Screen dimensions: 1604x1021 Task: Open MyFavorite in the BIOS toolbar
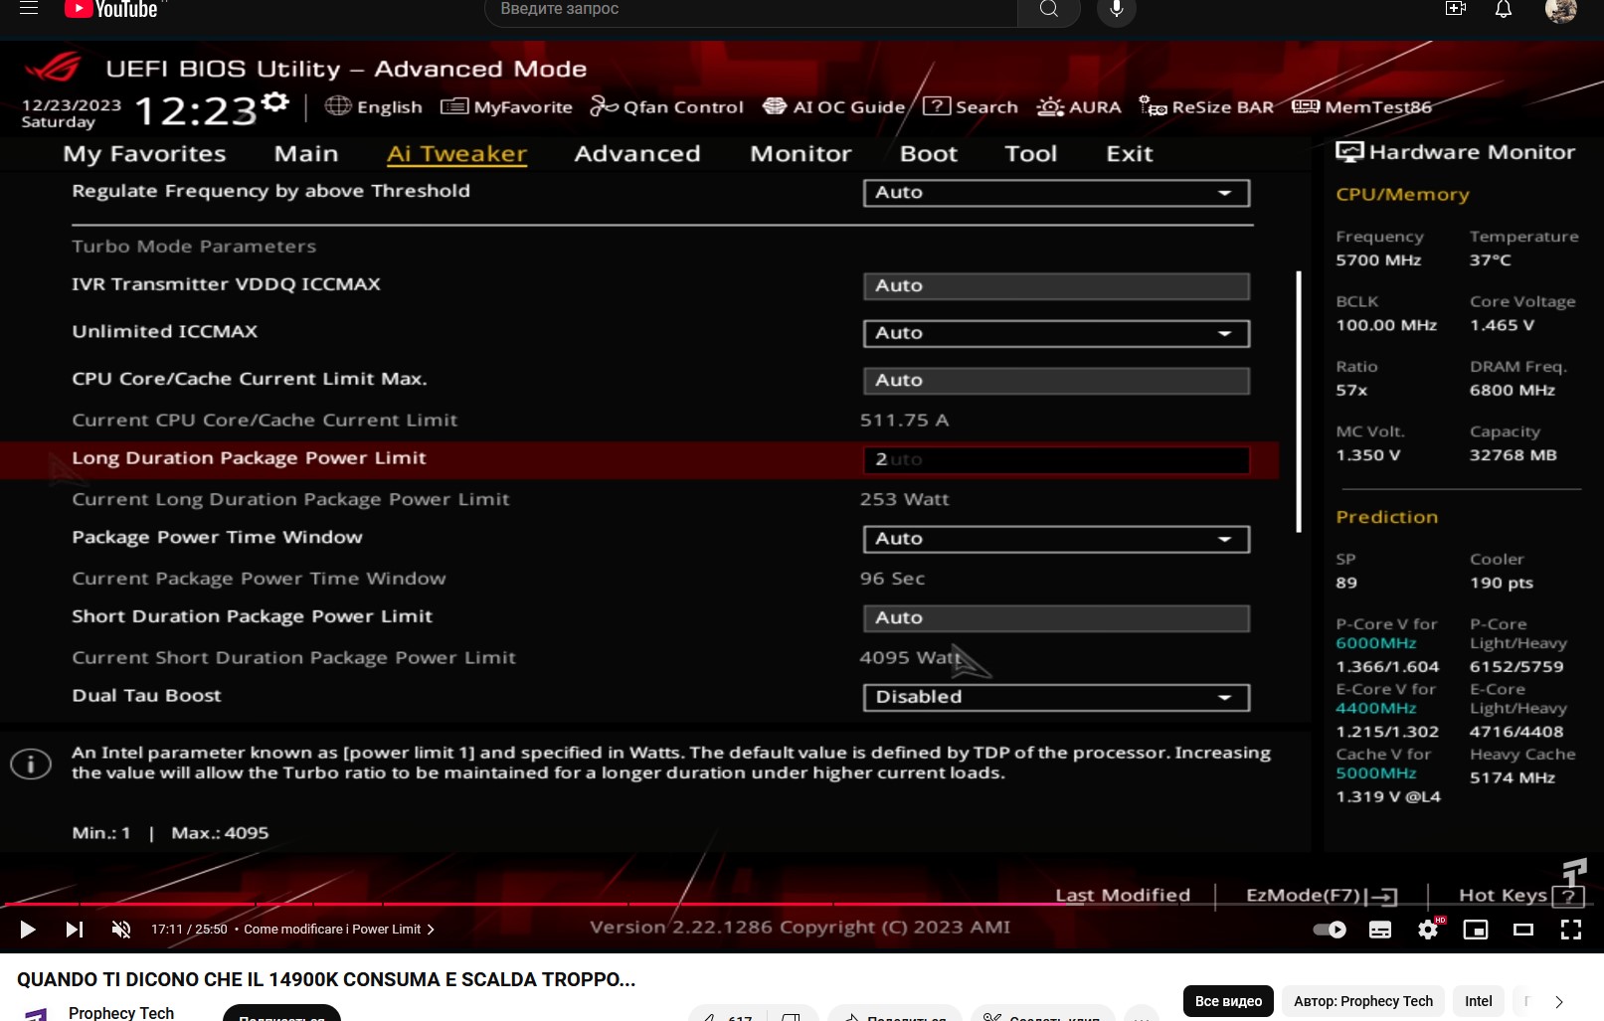point(506,106)
